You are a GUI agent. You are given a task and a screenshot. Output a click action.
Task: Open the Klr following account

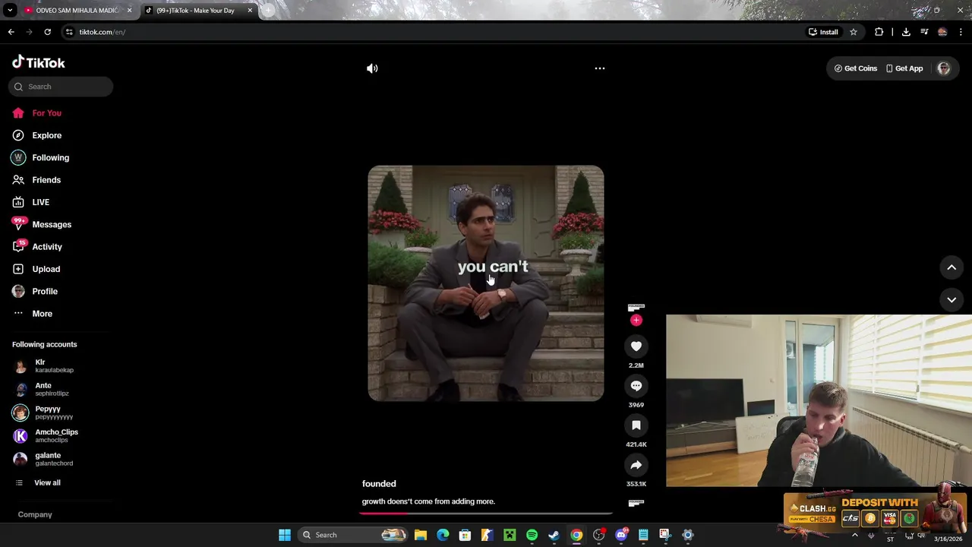46,366
